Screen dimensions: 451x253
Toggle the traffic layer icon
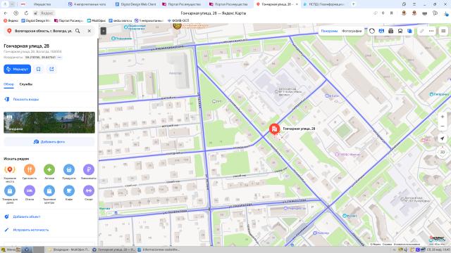tap(372, 31)
